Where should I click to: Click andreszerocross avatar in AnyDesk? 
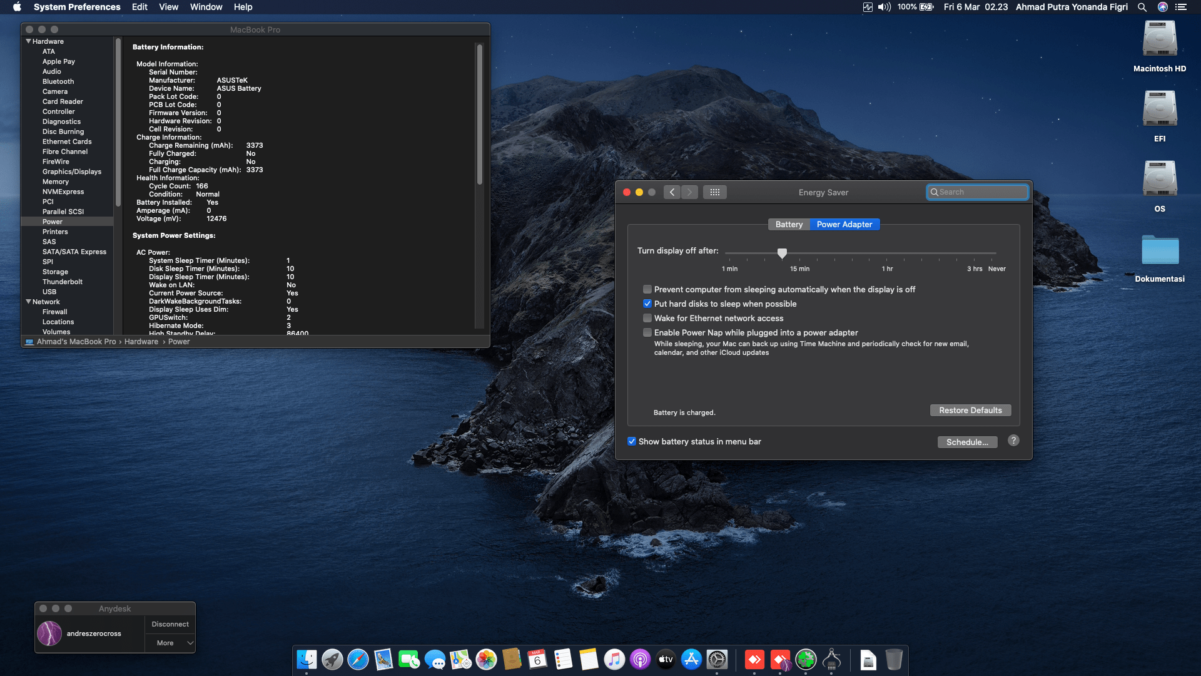[x=49, y=633]
